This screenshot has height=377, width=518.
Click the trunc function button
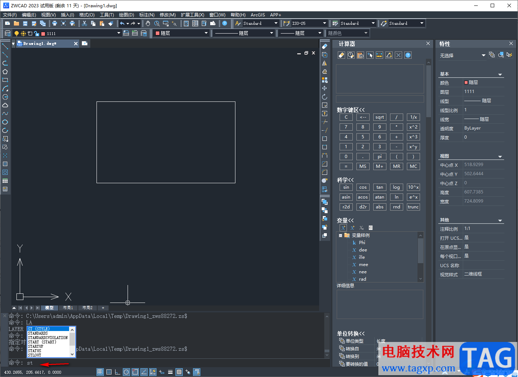click(x=413, y=207)
